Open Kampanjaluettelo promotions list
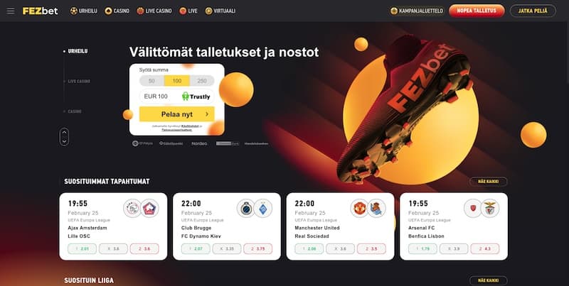 417,11
